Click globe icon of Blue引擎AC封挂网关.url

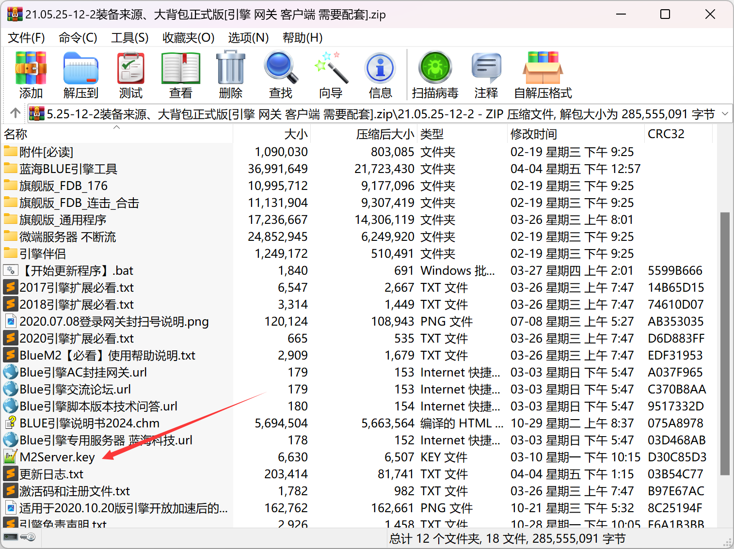pos(10,372)
